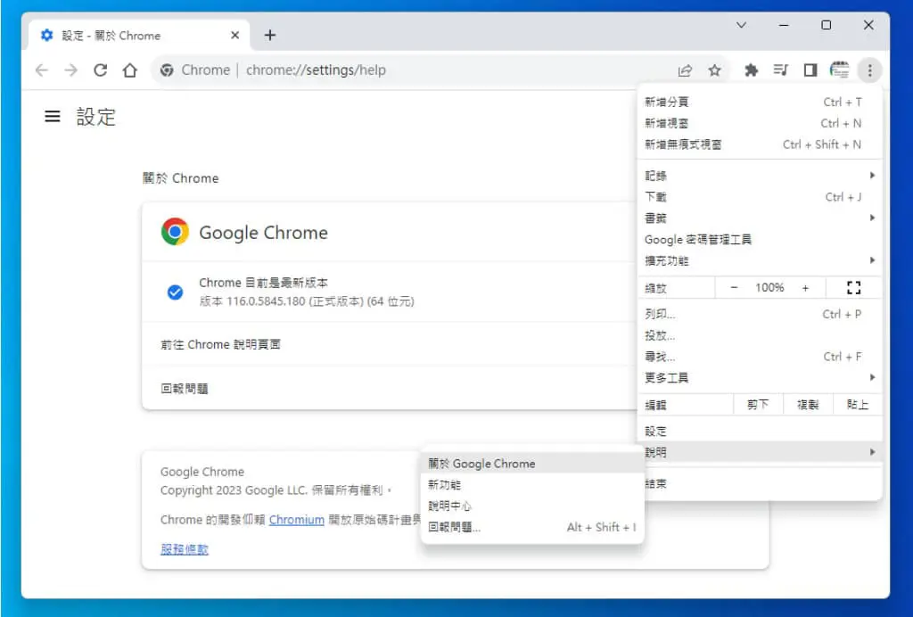Click the three-dot Chrome menu icon
Viewport: 913px width, 617px height.
point(870,70)
